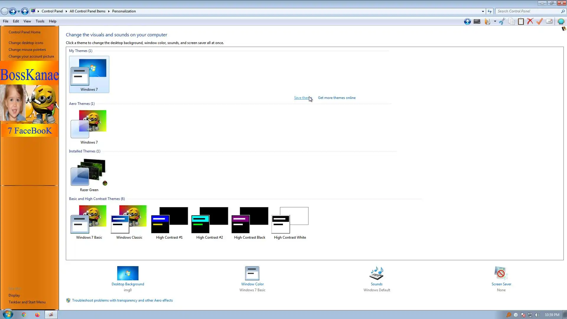Open the Window Color settings icon
Image resolution: width=567 pixels, height=319 pixels.
pos(252,273)
